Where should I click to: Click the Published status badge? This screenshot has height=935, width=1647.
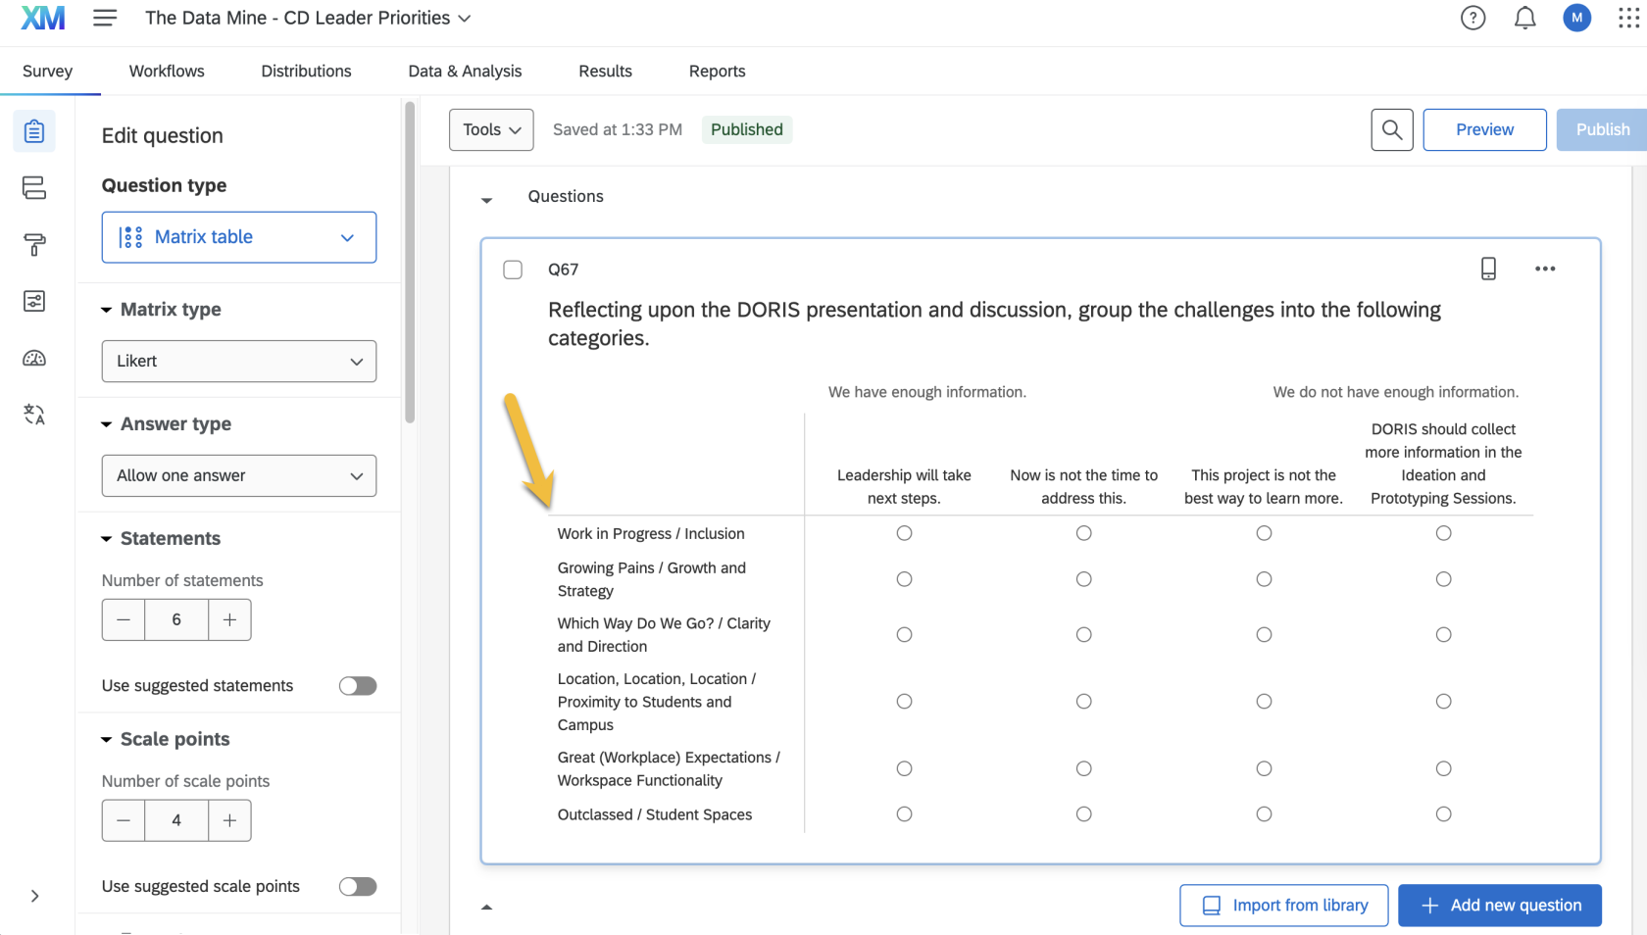pyautogui.click(x=747, y=129)
